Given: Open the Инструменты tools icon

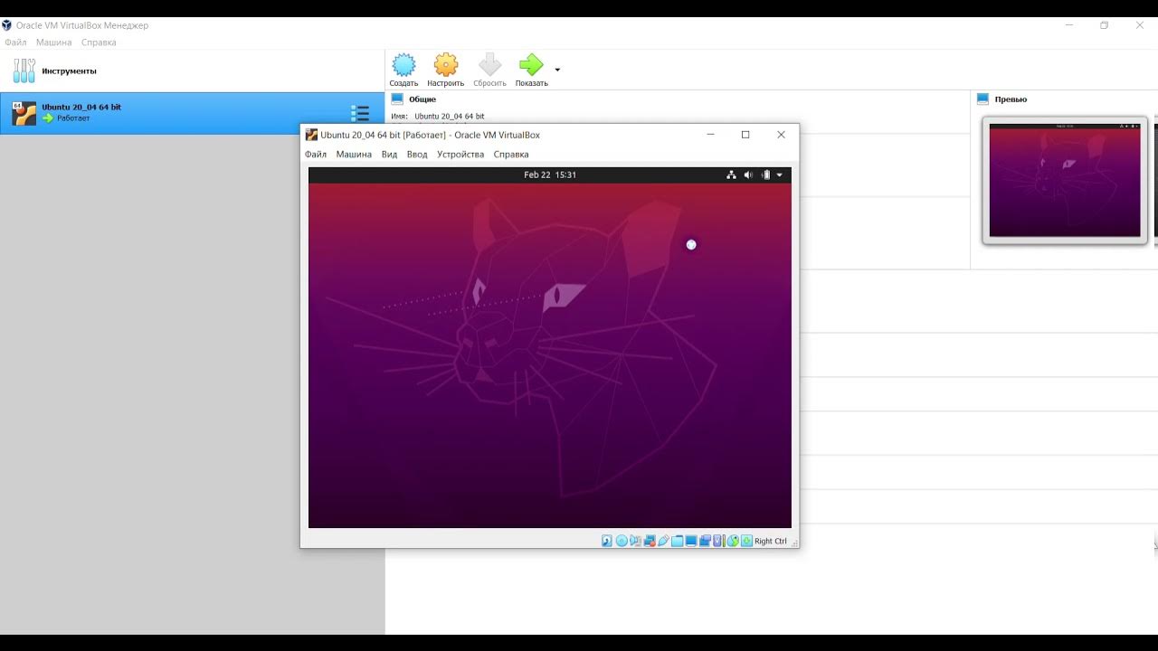Looking at the screenshot, I should point(24,71).
